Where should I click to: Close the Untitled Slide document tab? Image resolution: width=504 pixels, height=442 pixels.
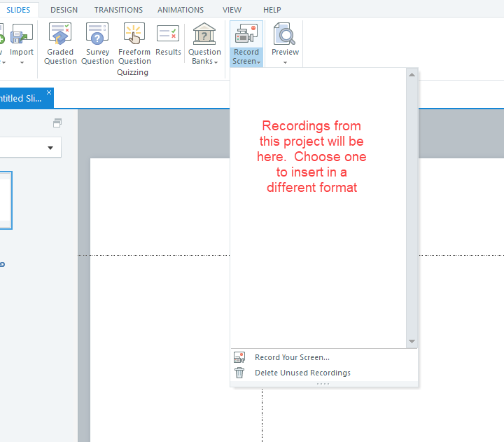pyautogui.click(x=49, y=92)
